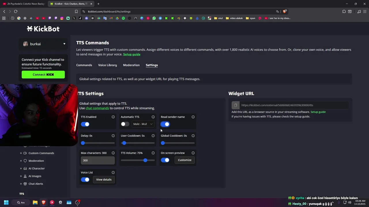Open the TTS Commands Setup guide link
The height and width of the screenshot is (207, 369).
132,54
